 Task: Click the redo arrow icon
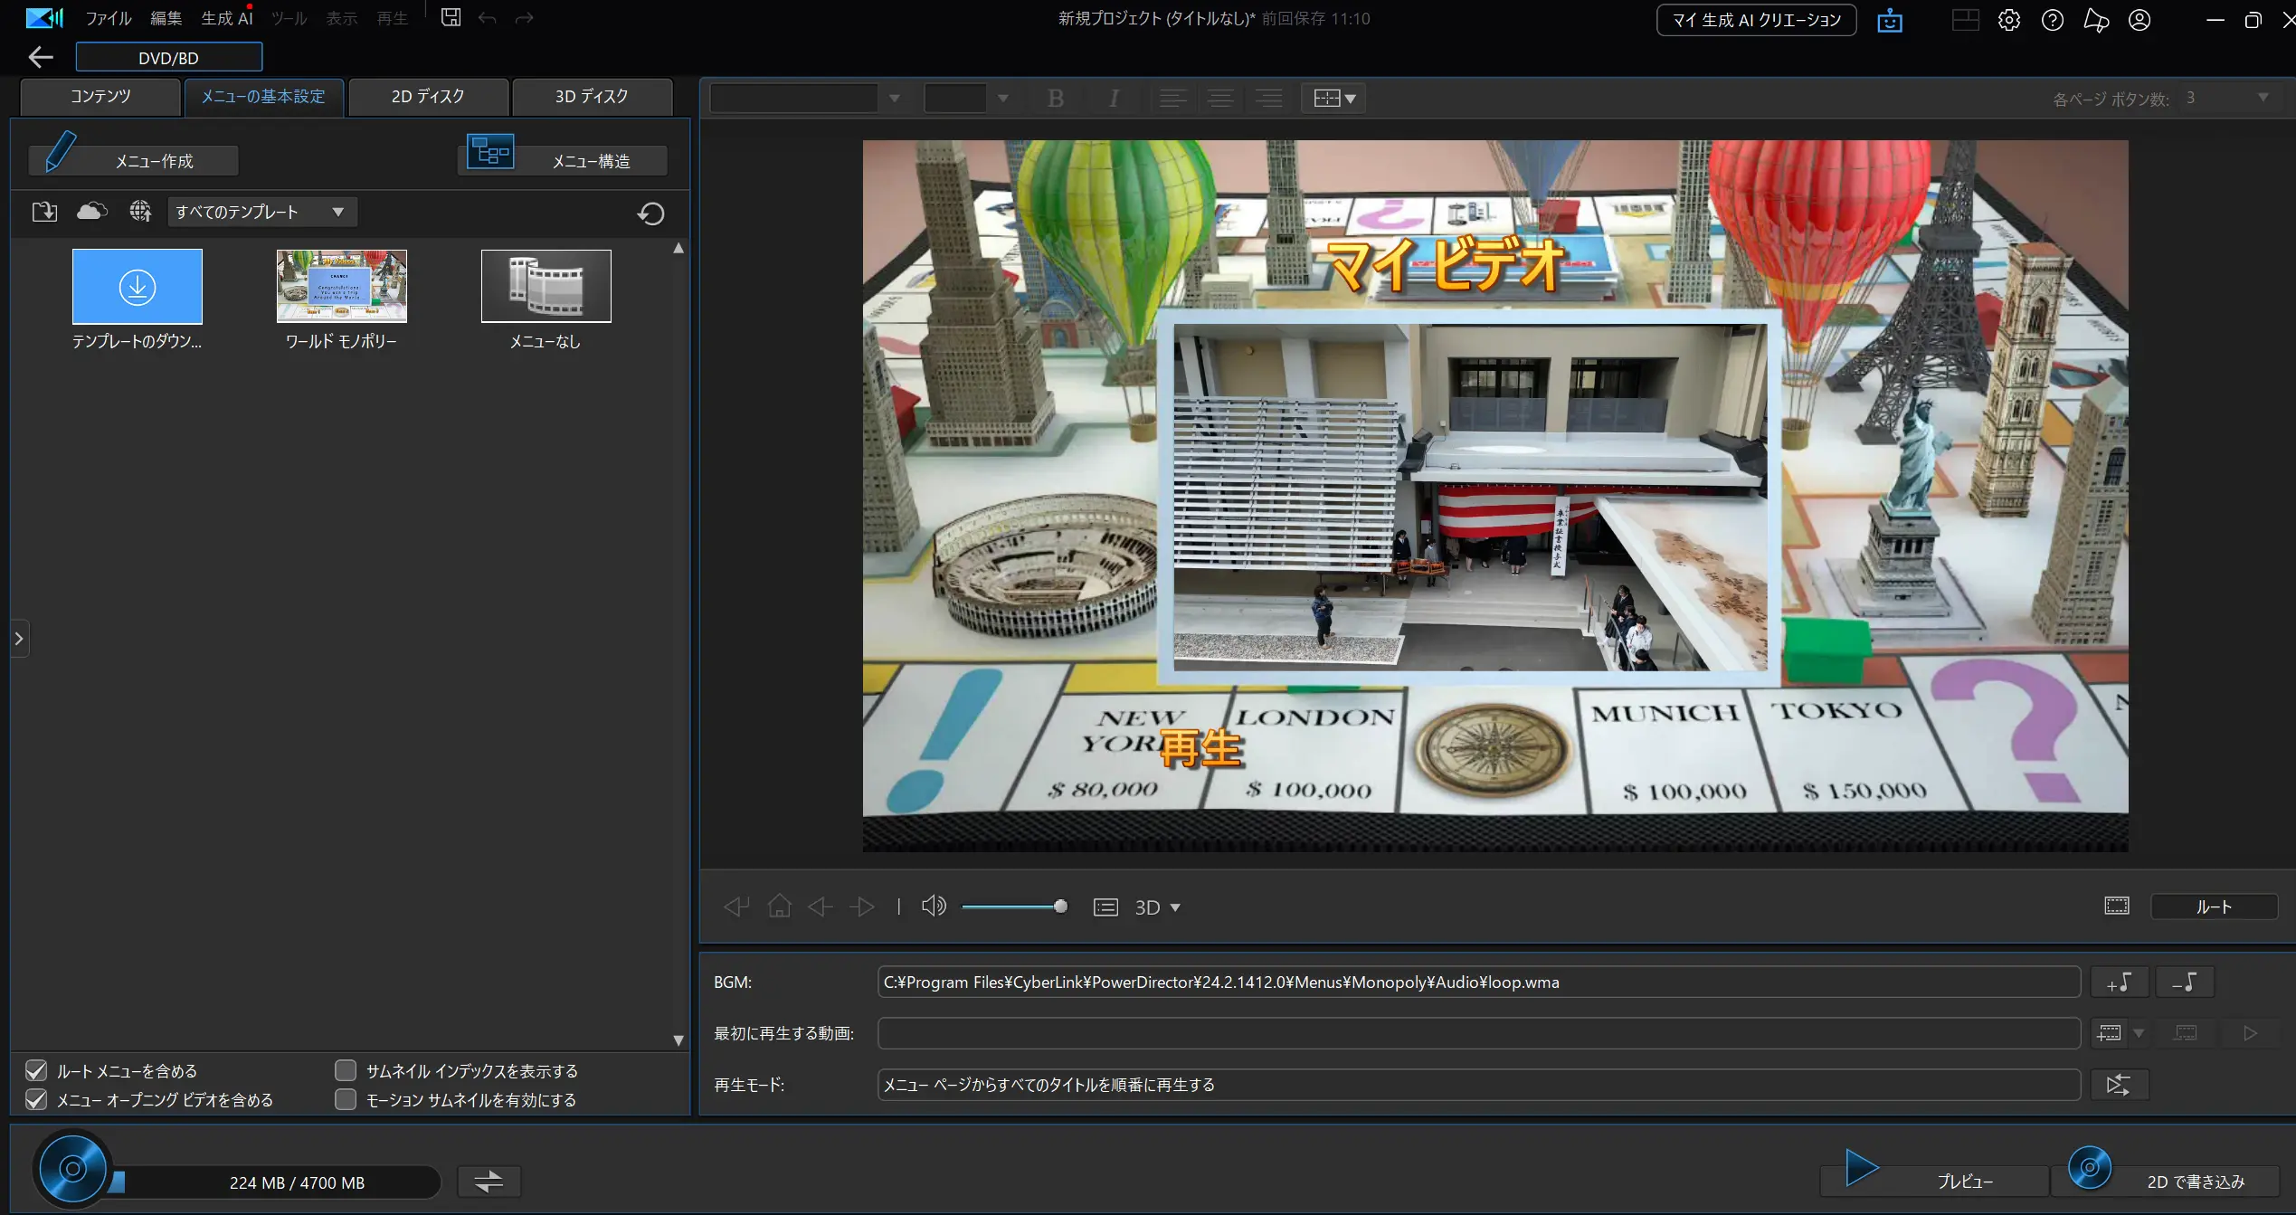point(525,18)
